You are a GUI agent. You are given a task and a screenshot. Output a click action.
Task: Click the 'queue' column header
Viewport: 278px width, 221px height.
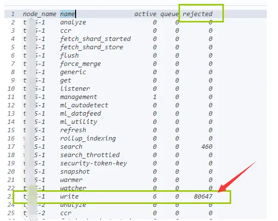click(x=170, y=14)
